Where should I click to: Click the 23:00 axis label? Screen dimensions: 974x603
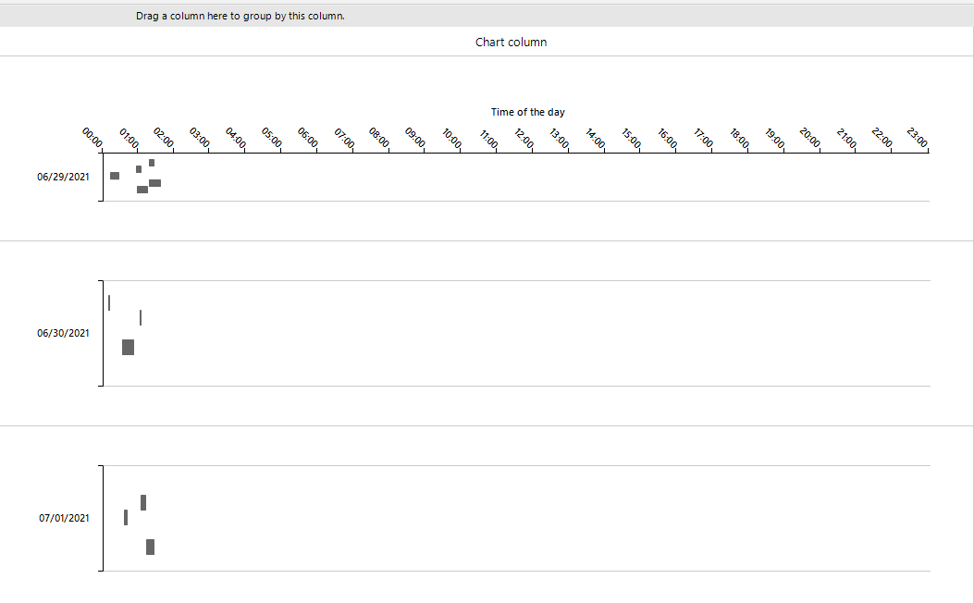(x=916, y=139)
